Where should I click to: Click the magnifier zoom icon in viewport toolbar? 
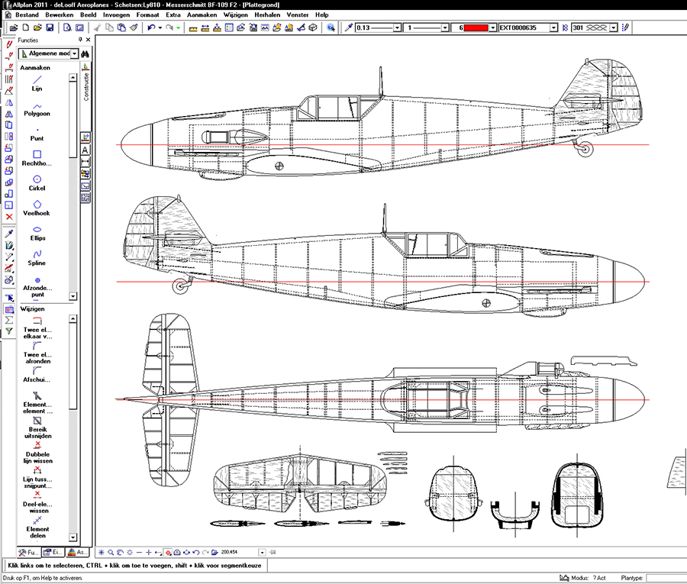(x=111, y=553)
